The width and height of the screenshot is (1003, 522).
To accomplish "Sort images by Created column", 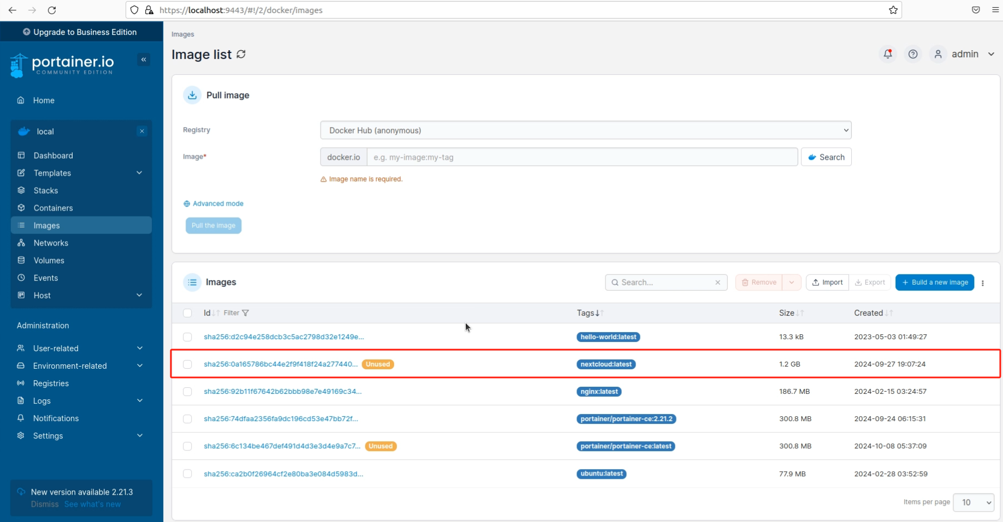I will click(873, 313).
